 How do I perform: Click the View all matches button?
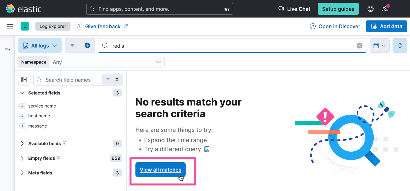(160, 170)
